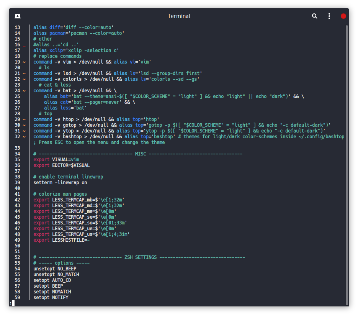
Task: Close the Terminal window with red button
Action: 343,16
